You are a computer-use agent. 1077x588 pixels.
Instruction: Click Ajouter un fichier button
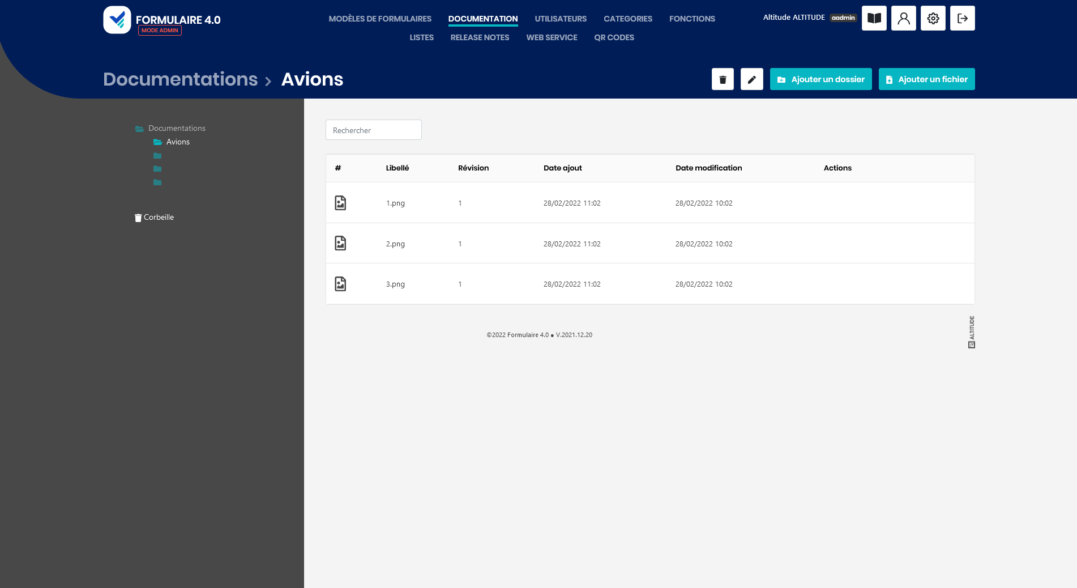pyautogui.click(x=926, y=79)
